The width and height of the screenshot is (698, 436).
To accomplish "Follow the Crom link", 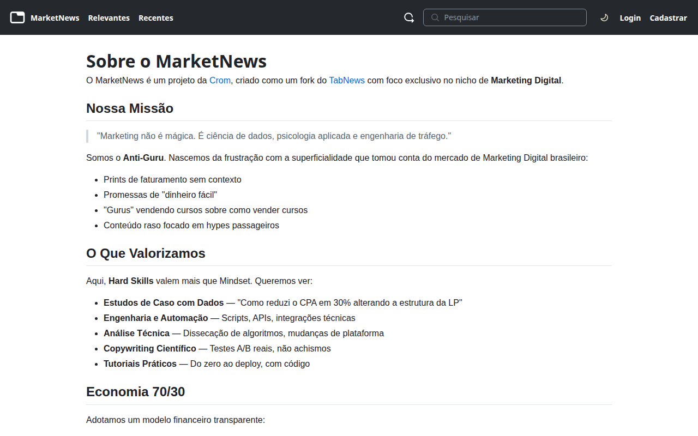I will tap(220, 80).
